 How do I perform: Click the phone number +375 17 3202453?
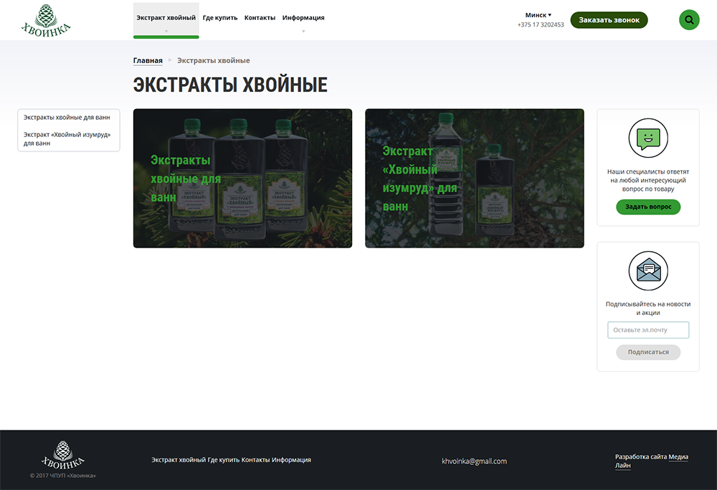point(541,24)
